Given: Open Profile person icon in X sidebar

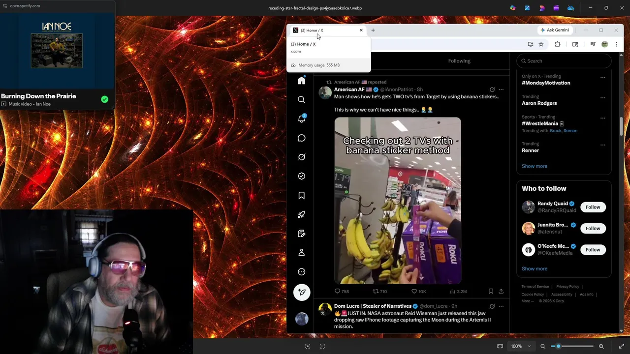Looking at the screenshot, I should pyautogui.click(x=302, y=252).
